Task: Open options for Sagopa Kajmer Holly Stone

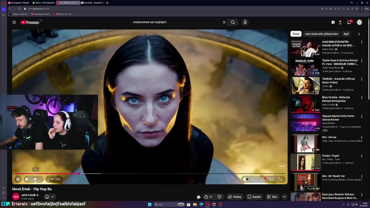Action: pos(362,116)
